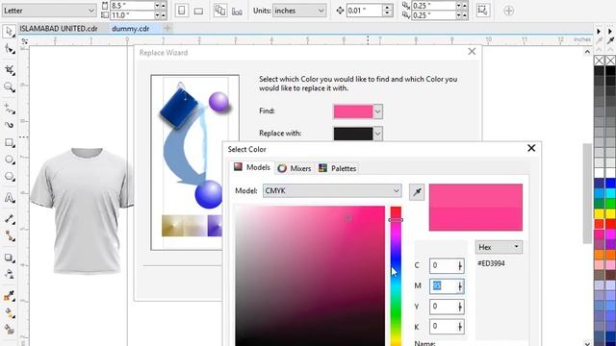616x346 pixels.
Task: Select the Zoom tool
Action: 9,87
